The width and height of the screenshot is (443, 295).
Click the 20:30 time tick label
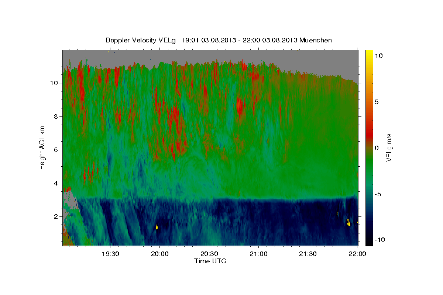[209, 254]
